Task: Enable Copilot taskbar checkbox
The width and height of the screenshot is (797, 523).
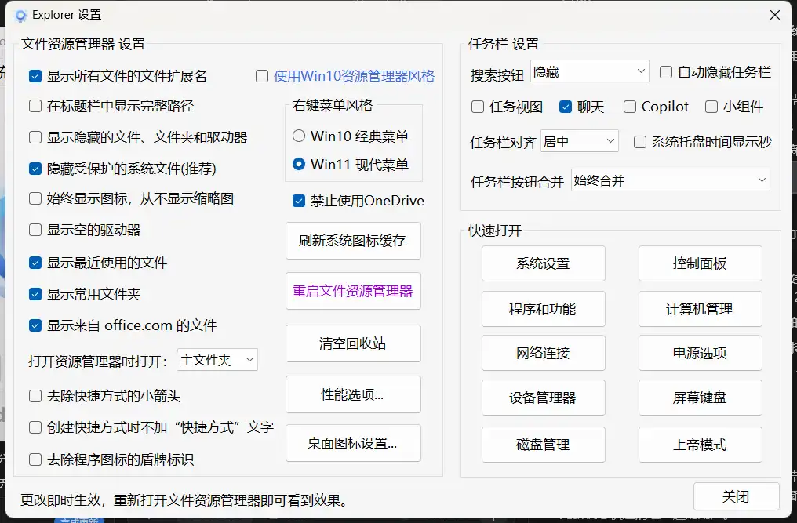Action: 630,107
